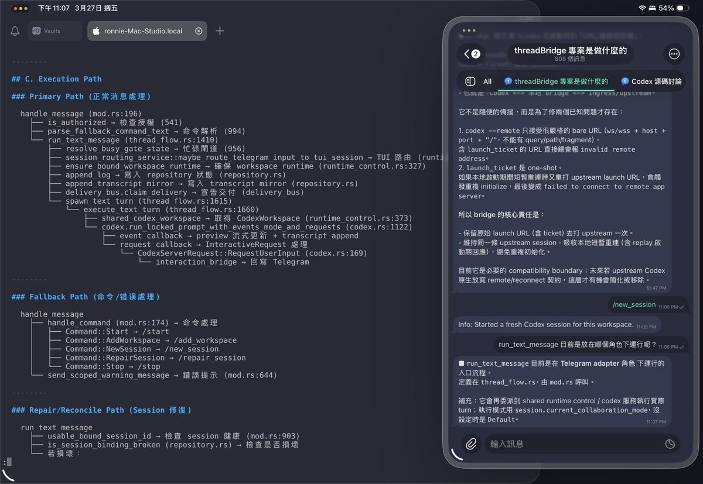Click the ## C. Execution Path heading
This screenshot has height=484, width=703.
[x=56, y=79]
